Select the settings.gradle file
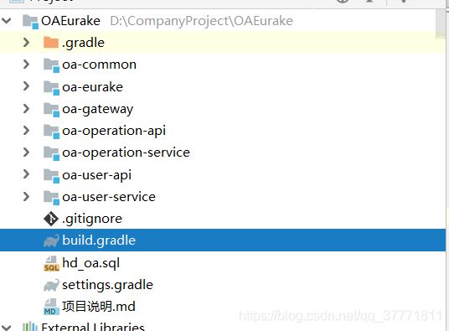Screen dimensions: 449x331 (x=108, y=285)
